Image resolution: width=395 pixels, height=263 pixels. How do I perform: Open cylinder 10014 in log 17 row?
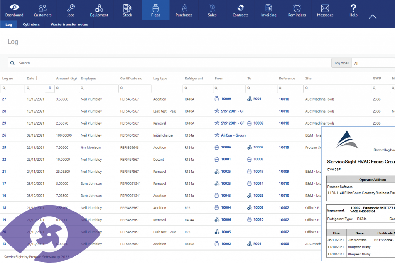[258, 184]
